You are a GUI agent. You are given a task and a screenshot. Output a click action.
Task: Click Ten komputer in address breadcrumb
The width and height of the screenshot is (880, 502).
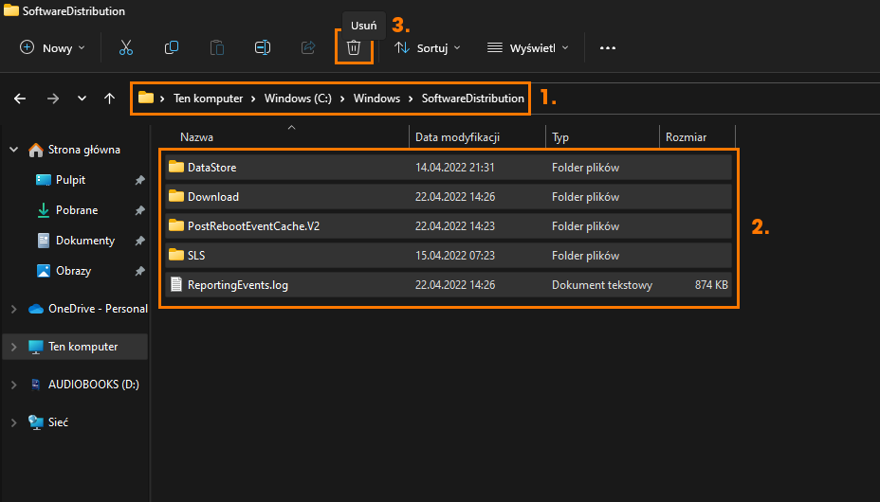coord(209,99)
